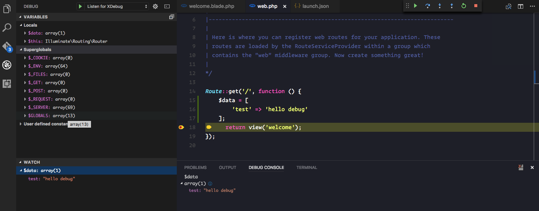Close the web.php tab
This screenshot has height=211, width=539.
[x=284, y=6]
